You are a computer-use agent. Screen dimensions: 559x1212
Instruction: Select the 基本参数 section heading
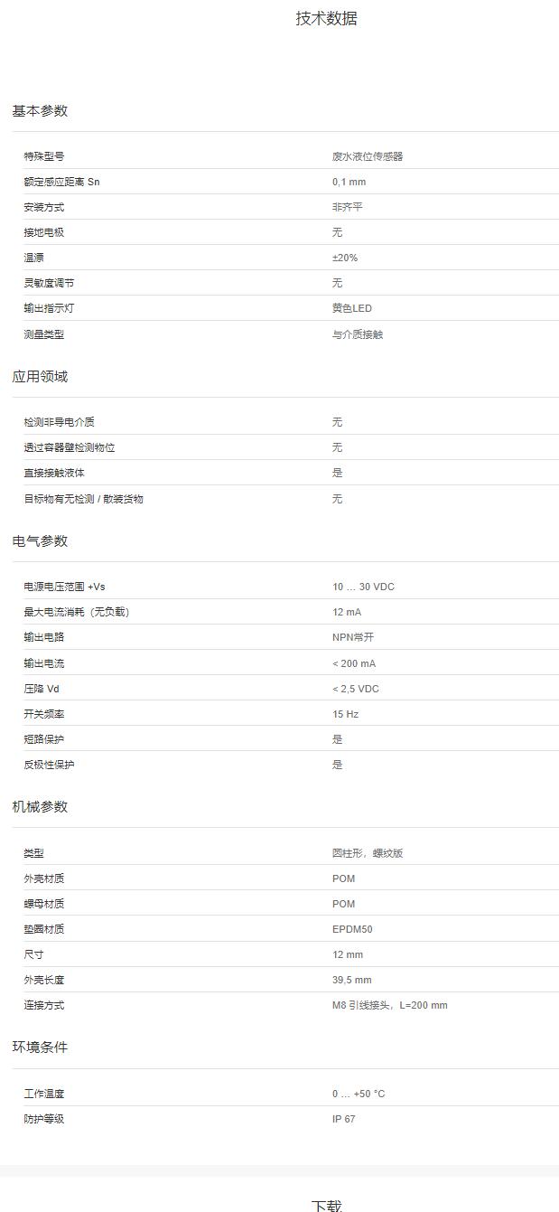click(40, 111)
